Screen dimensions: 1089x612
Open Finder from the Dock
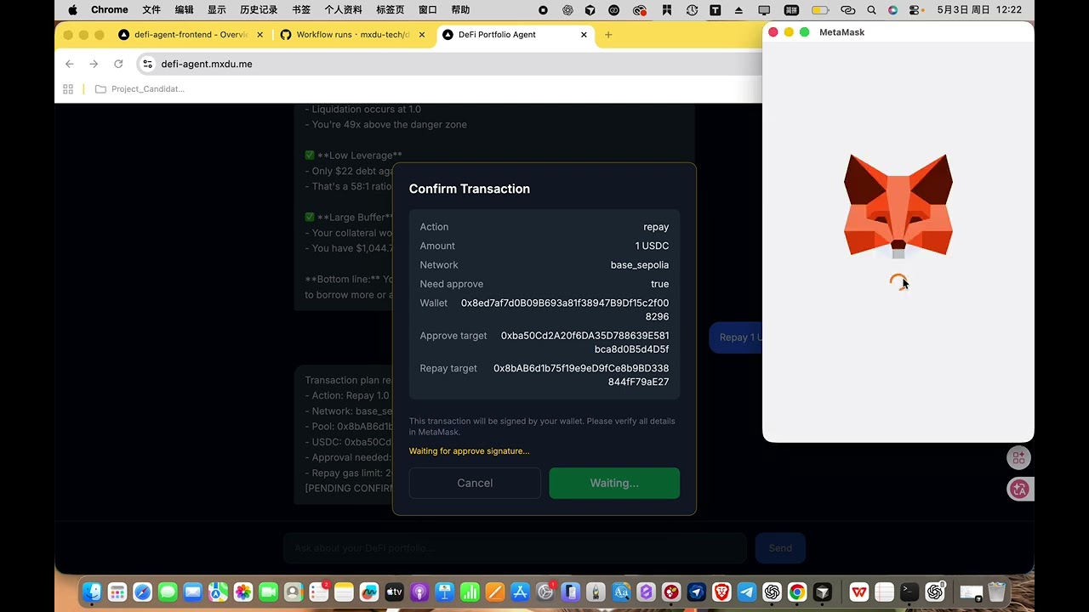93,592
